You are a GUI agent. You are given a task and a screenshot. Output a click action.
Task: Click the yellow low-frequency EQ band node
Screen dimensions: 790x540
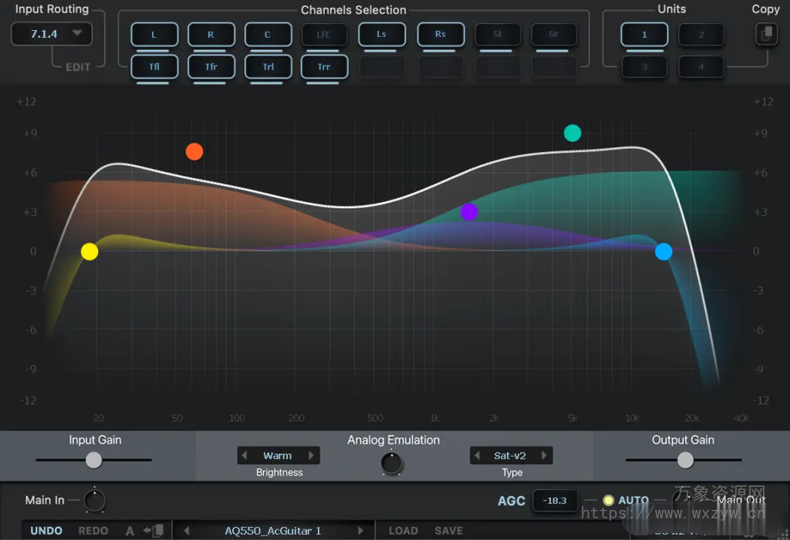pyautogui.click(x=89, y=251)
